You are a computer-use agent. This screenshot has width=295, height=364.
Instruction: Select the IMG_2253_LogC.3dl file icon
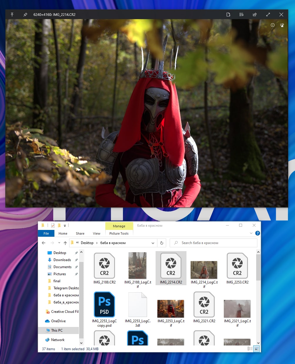[137, 304]
